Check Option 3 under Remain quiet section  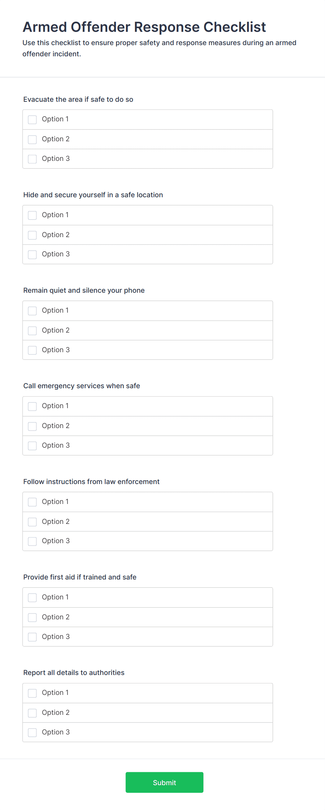[32, 350]
